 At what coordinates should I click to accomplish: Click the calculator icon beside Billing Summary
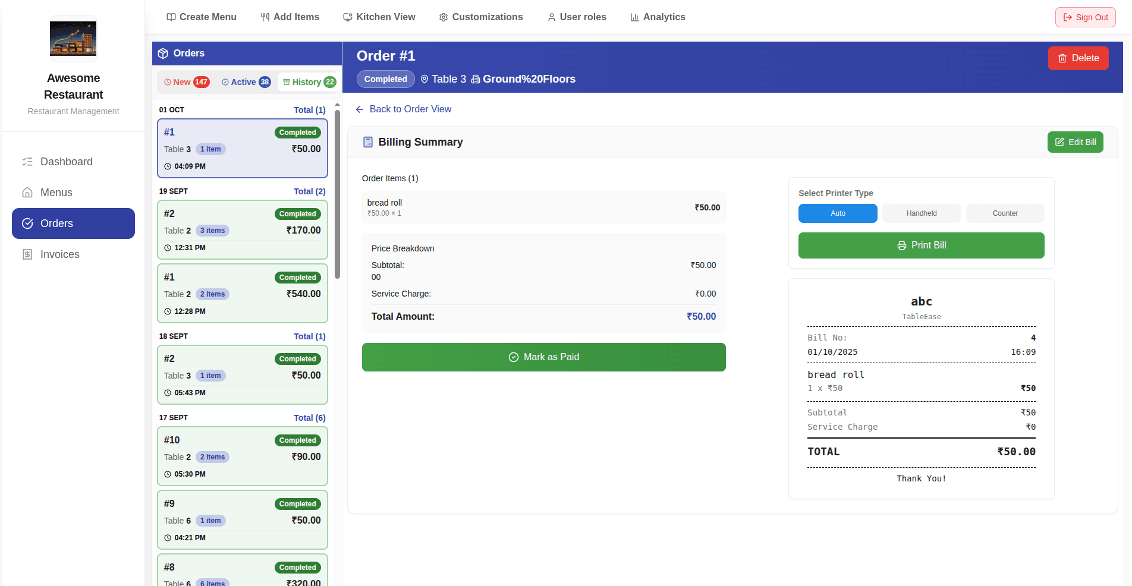[367, 142]
